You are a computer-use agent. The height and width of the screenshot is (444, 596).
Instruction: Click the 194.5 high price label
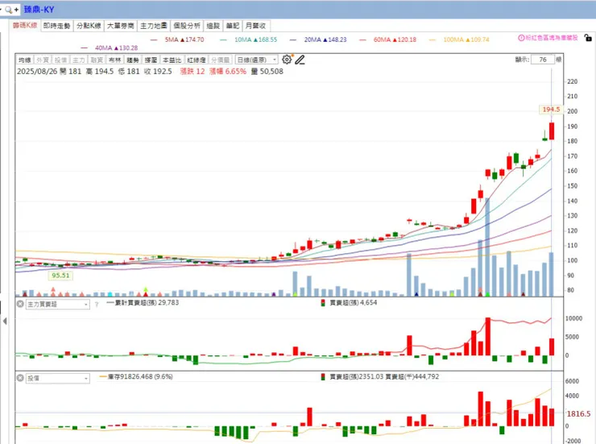point(551,110)
